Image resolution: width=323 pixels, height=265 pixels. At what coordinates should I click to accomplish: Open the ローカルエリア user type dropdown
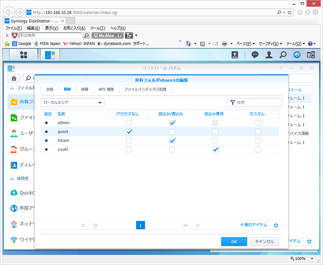click(73, 103)
